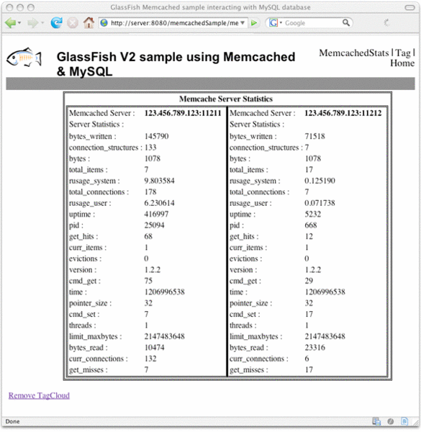
Task: Click the Remove TagCloud link
Action: coord(39,395)
